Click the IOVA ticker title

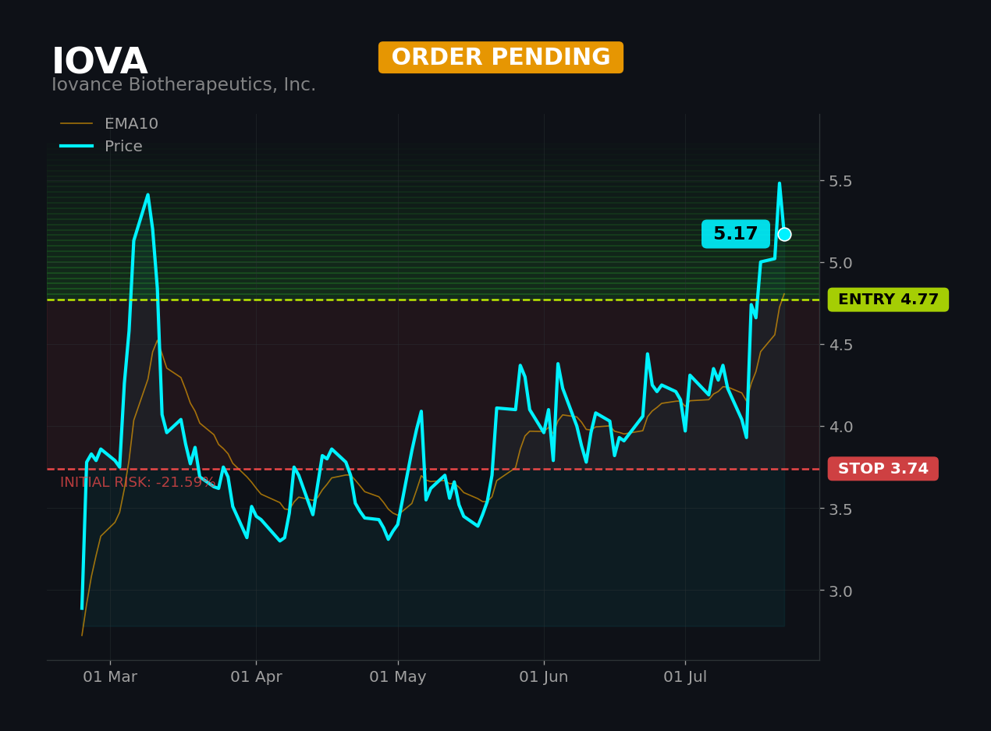pos(100,62)
